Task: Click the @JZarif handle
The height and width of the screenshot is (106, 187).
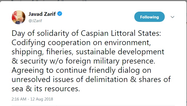Action: coord(35,20)
